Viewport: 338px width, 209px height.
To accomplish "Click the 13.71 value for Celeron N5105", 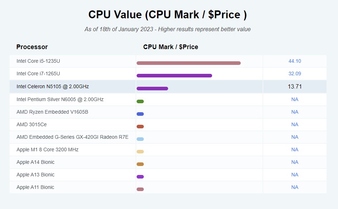I will 295,87.
